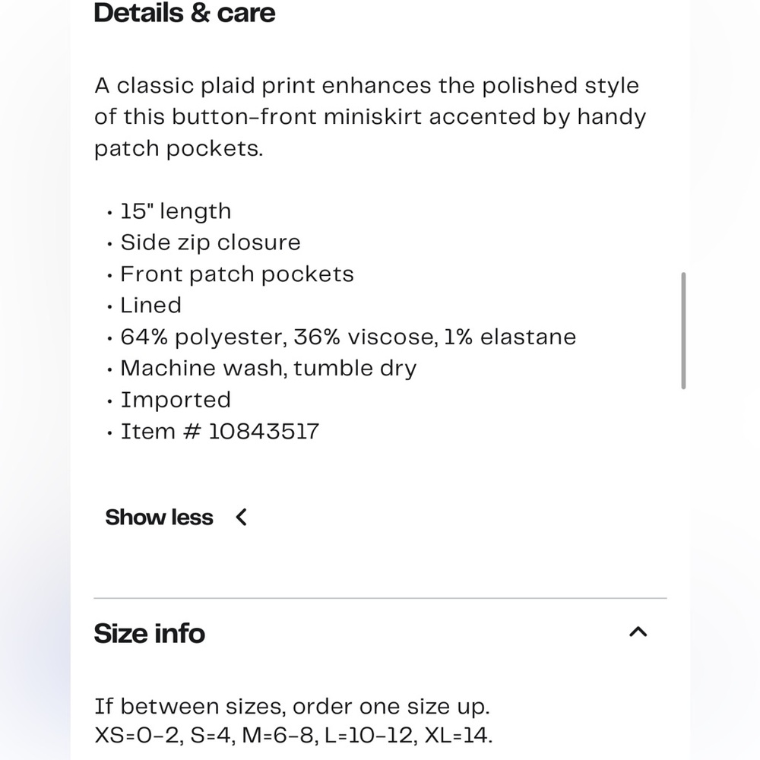760x760 pixels.
Task: Click the 15" length bullet
Action: coord(176,211)
